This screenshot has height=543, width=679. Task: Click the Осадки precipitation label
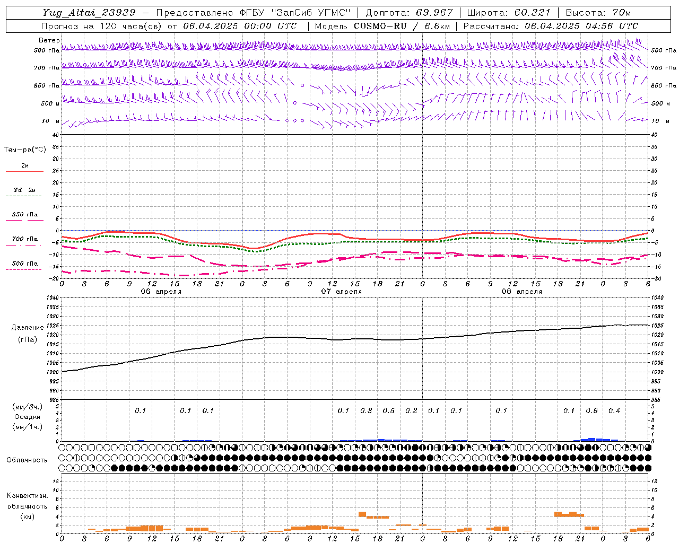point(28,417)
